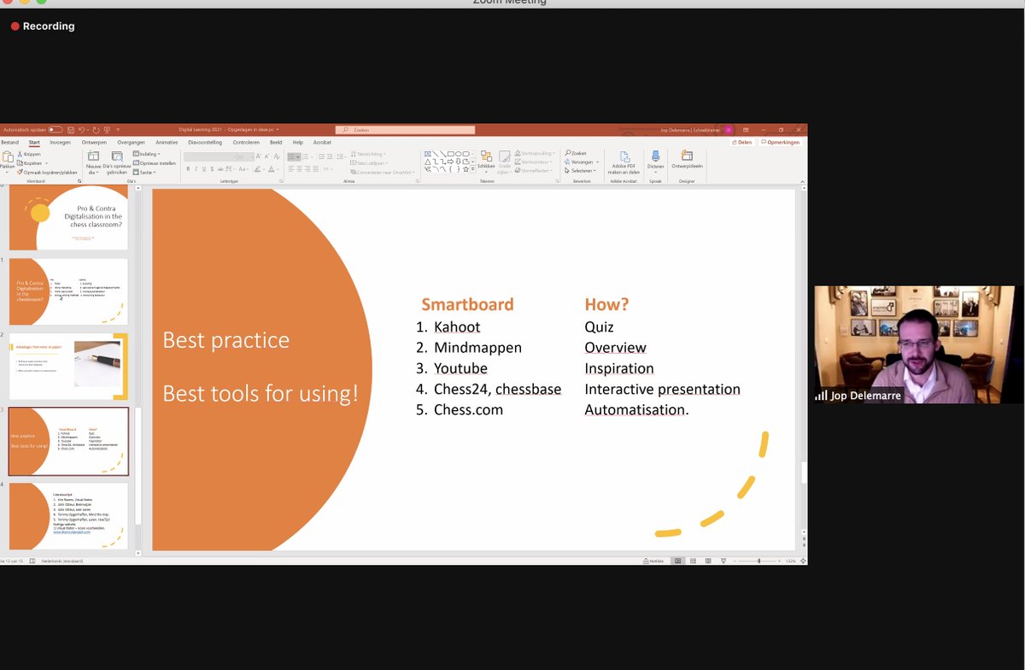The image size is (1025, 670).
Task: Select the Pro & Contra title slide thumbnail
Action: pos(68,217)
